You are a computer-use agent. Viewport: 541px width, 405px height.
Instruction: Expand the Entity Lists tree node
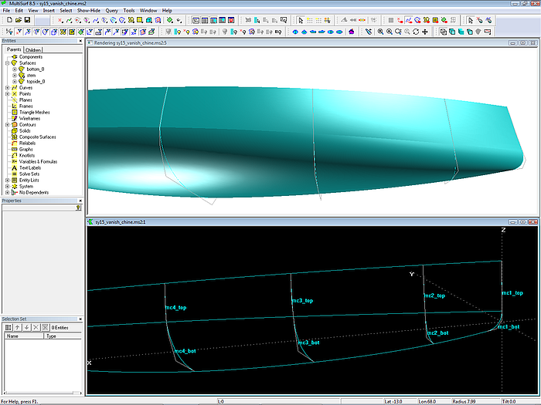7,180
